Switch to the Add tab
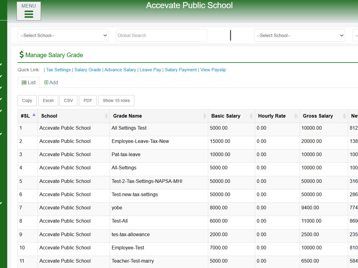This screenshot has width=358, height=268. point(51,83)
